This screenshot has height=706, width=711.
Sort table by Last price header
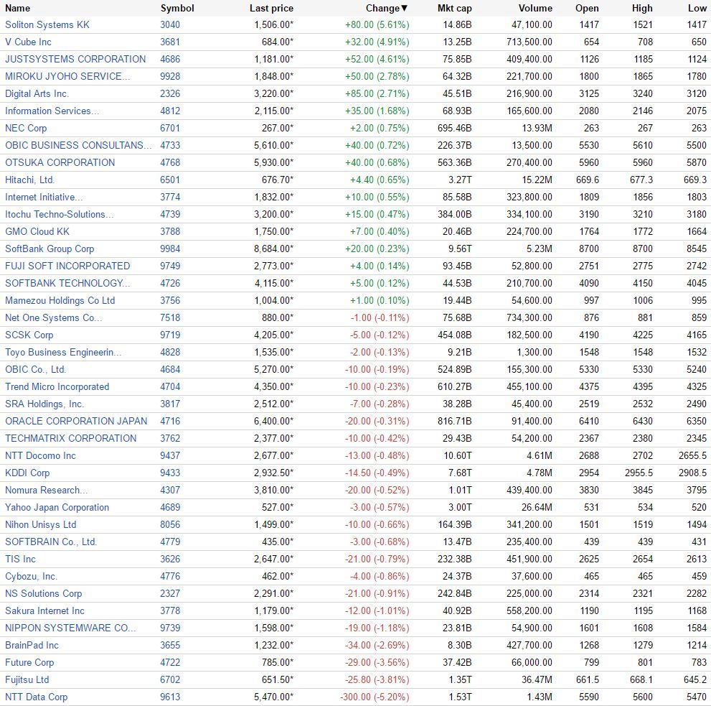point(271,8)
